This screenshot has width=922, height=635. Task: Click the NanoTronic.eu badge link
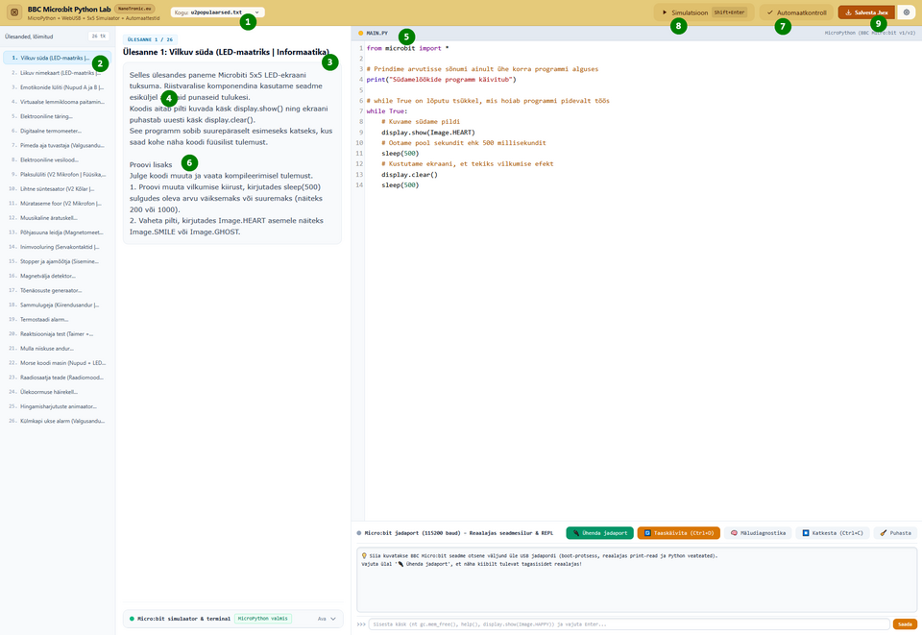click(134, 9)
